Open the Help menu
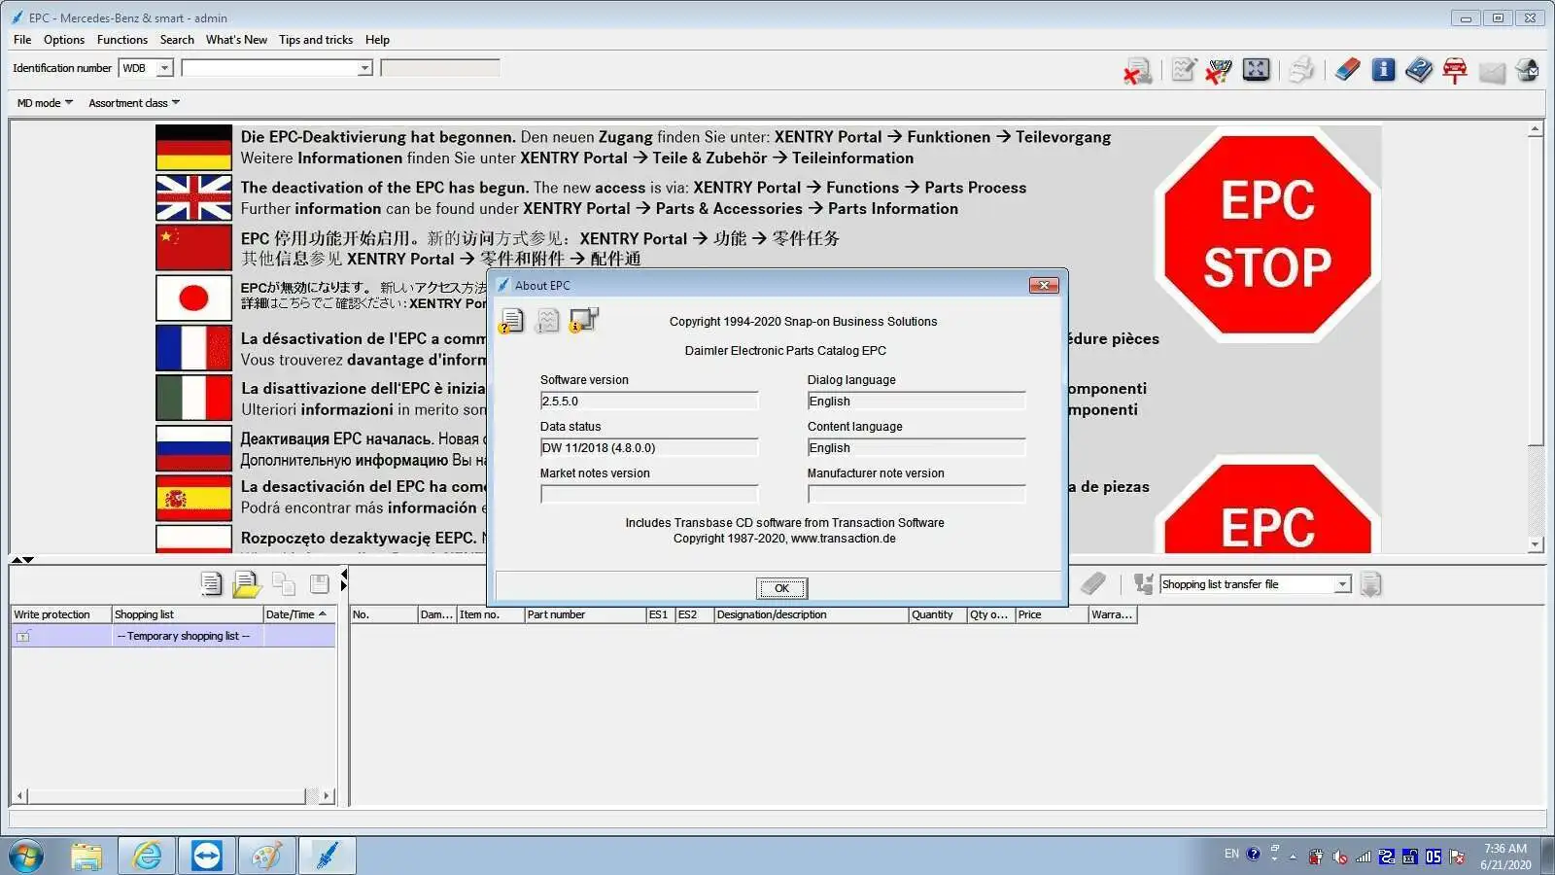This screenshot has height=875, width=1555. click(377, 40)
